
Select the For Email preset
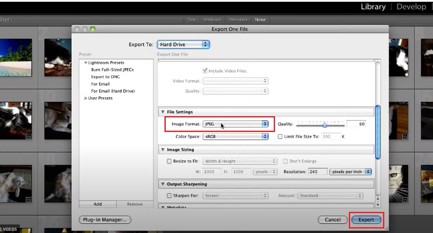pyautogui.click(x=100, y=84)
